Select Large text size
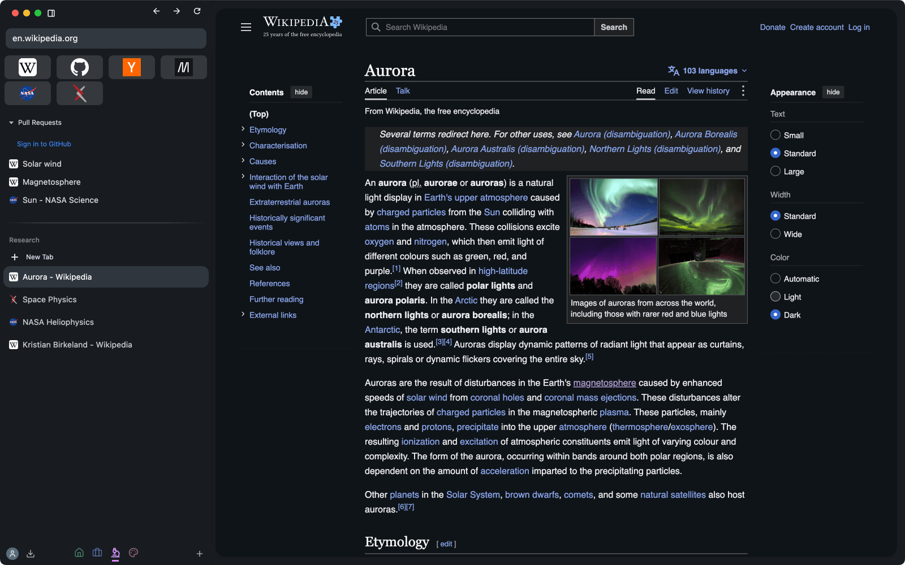 point(775,171)
